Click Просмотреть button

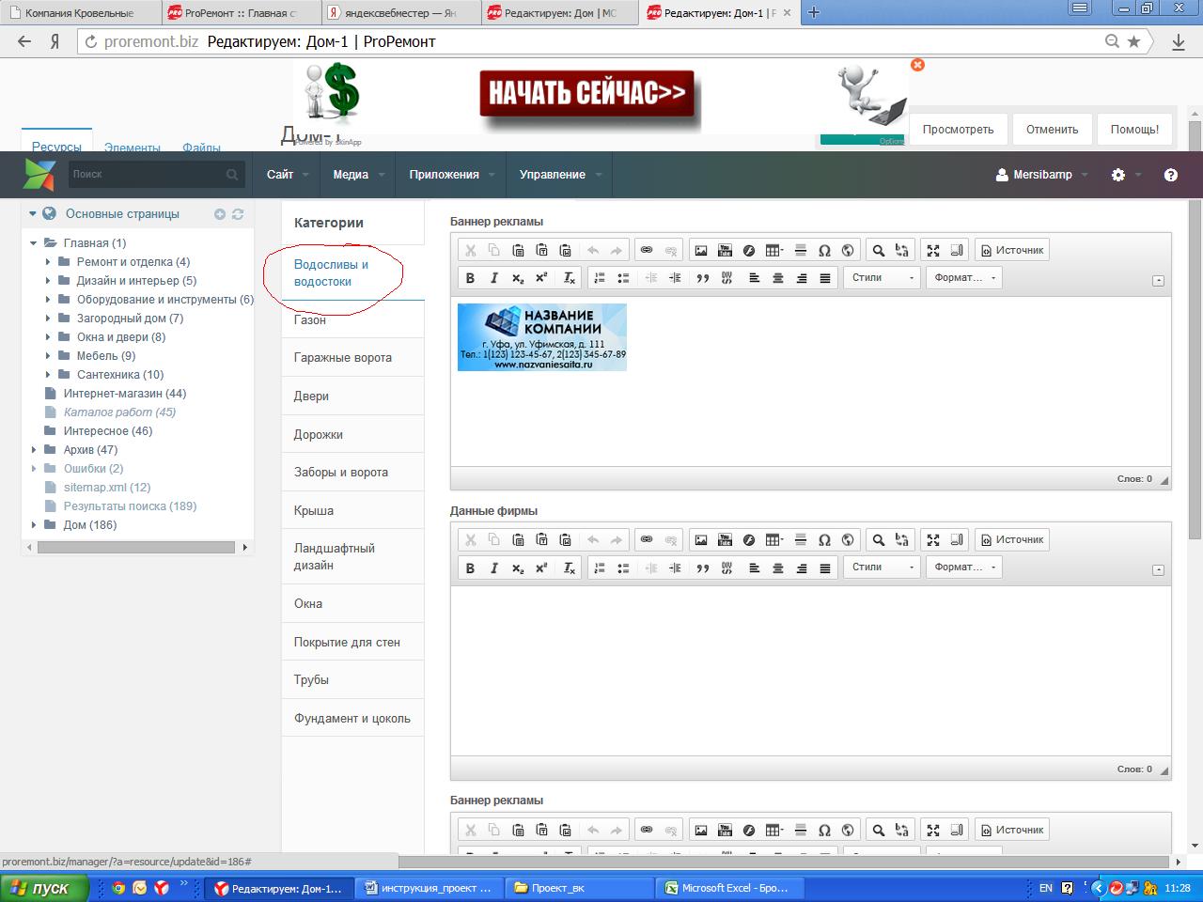point(958,130)
